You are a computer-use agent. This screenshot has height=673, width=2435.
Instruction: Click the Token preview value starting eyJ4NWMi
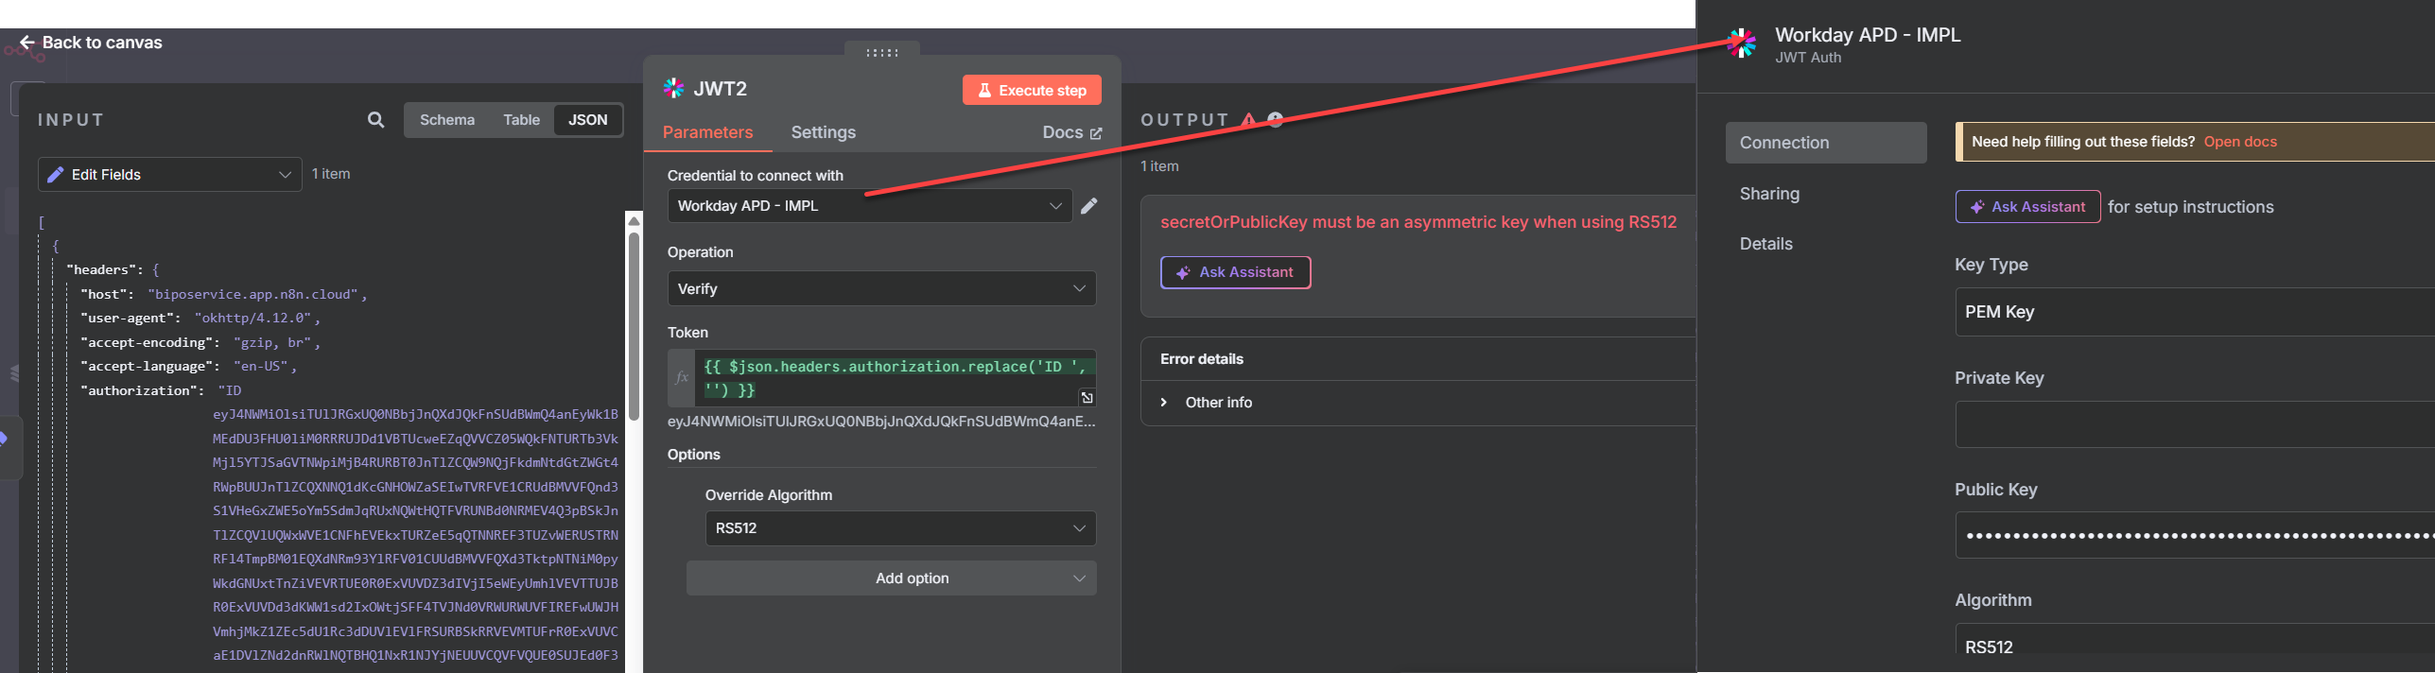pos(881,422)
